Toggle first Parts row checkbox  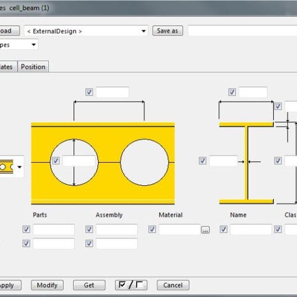26,229
